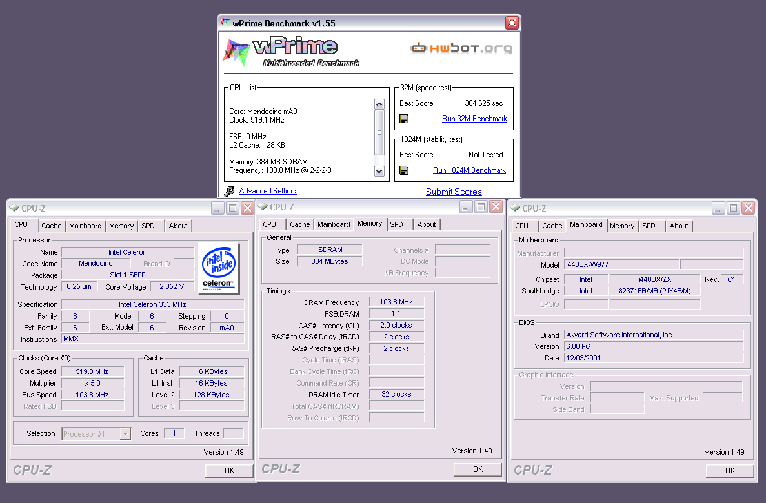Close the right CPU-Z window
The image size is (766, 503).
pos(747,208)
